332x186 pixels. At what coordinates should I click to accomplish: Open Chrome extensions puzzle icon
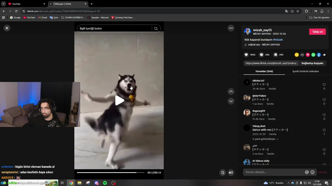pos(306,11)
